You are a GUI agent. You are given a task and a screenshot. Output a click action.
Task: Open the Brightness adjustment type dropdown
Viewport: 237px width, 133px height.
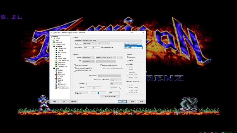(81, 93)
